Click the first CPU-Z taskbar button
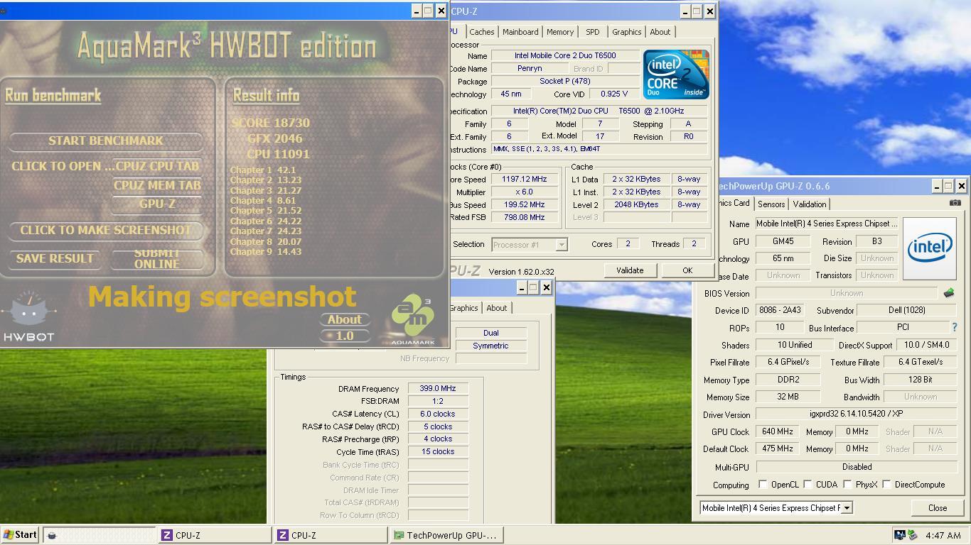Viewport: 971px width, 545px height. [215, 536]
